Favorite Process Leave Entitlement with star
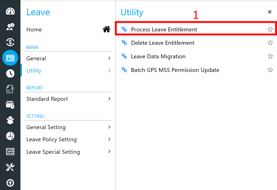 click(x=270, y=29)
